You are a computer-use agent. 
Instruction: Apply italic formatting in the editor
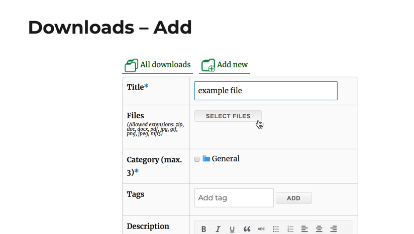218,229
